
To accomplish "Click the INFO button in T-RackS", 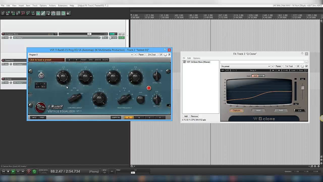I will tap(34, 118).
